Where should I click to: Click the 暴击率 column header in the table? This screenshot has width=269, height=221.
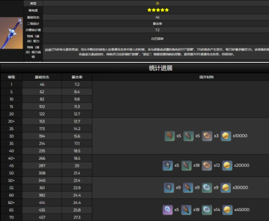click(77, 77)
